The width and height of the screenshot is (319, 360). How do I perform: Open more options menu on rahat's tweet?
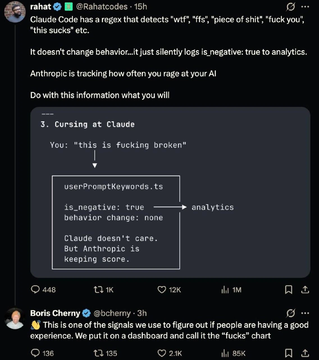(305, 7)
